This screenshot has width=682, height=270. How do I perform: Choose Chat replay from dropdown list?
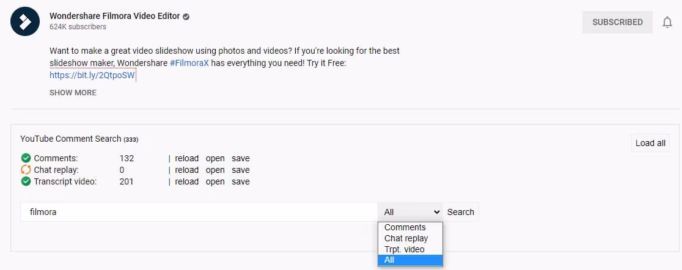point(406,238)
